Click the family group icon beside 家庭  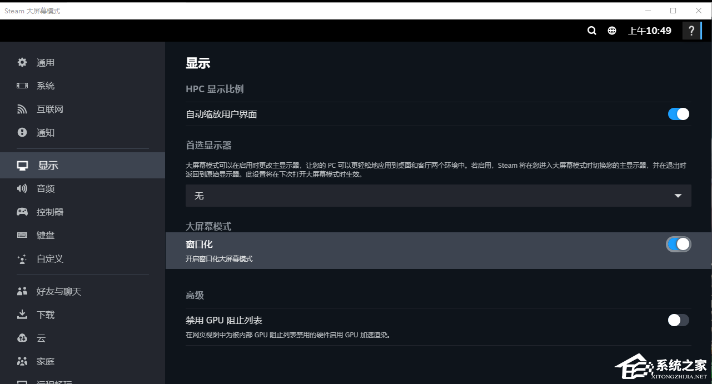[22, 361]
